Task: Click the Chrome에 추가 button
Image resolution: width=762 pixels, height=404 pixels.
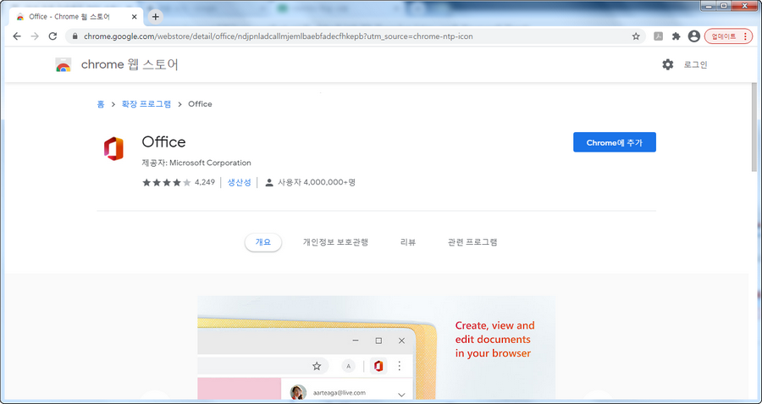Action: click(x=615, y=142)
